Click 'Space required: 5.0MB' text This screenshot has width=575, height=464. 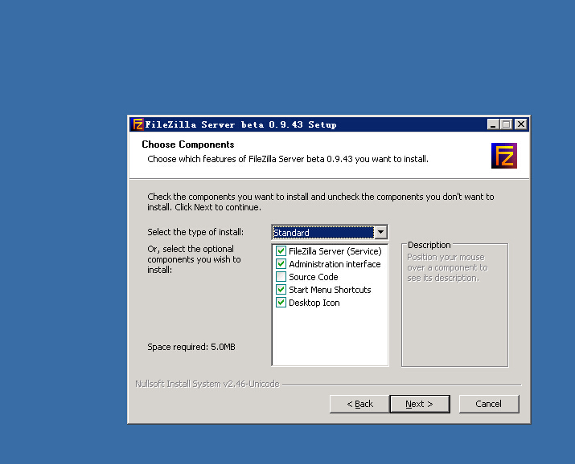pyautogui.click(x=191, y=347)
